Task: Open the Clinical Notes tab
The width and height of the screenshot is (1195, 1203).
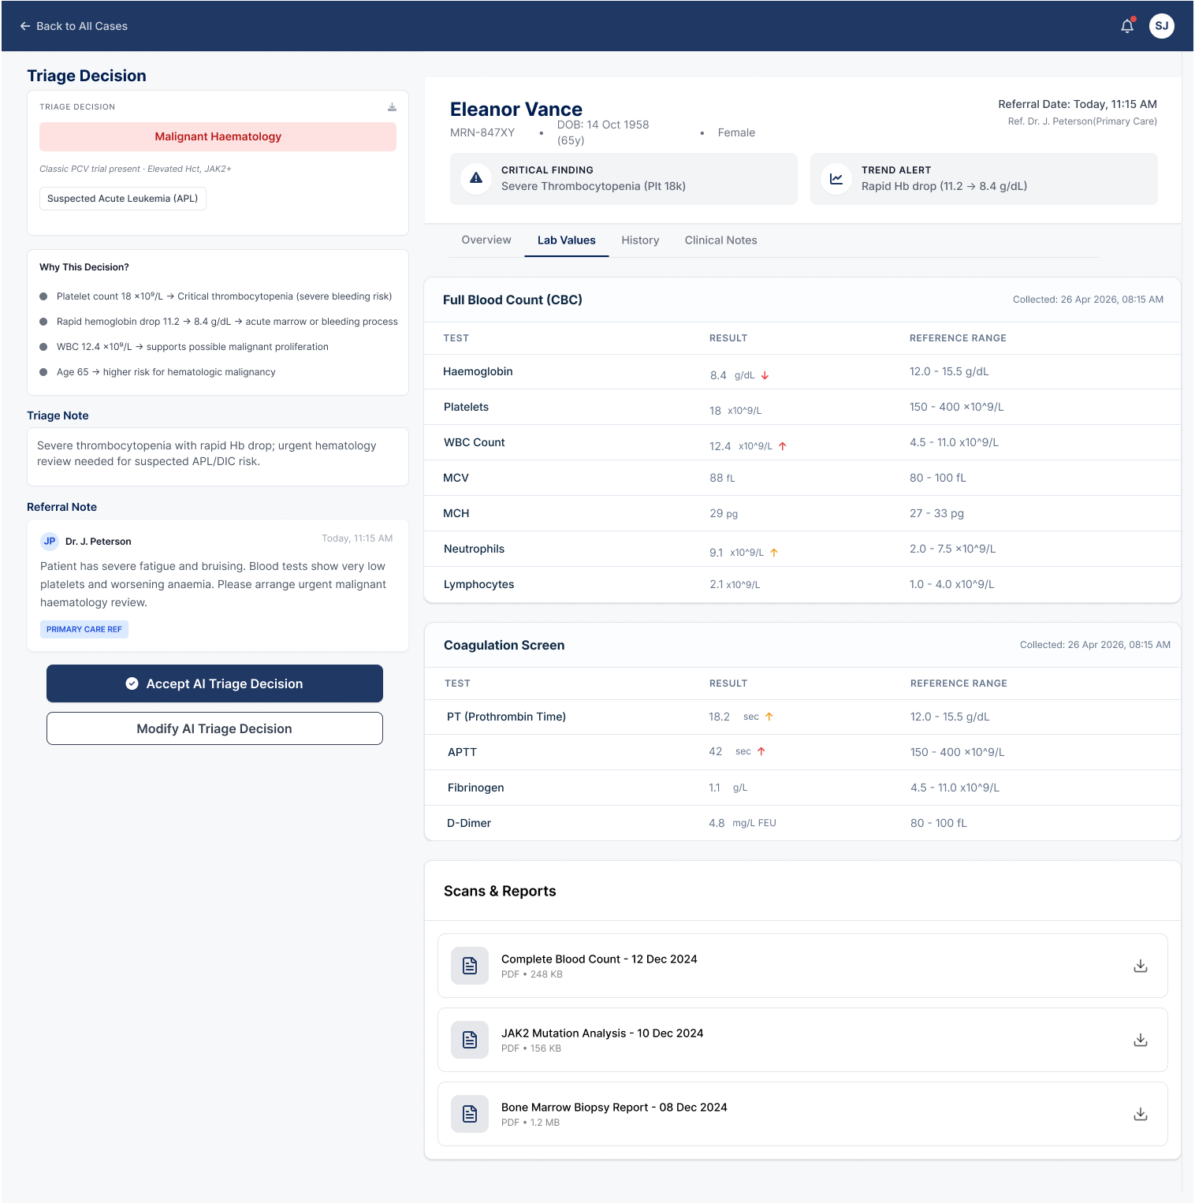Action: 720,240
